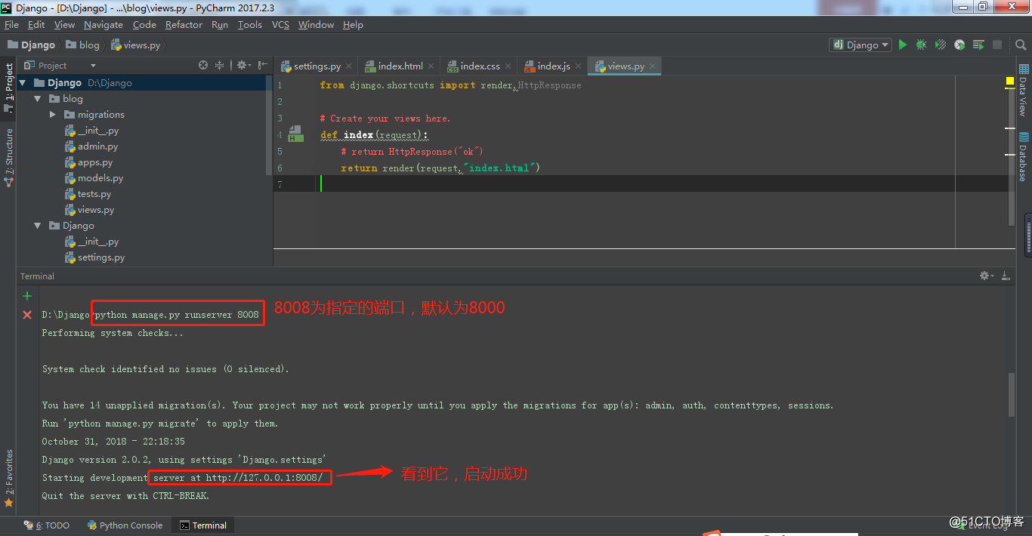Select tests.py in the project tree
The image size is (1032, 536).
[94, 194]
